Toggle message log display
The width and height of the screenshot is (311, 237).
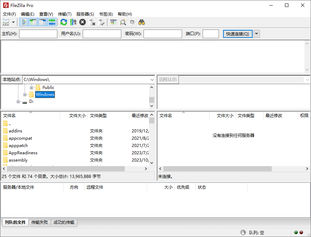24,22
